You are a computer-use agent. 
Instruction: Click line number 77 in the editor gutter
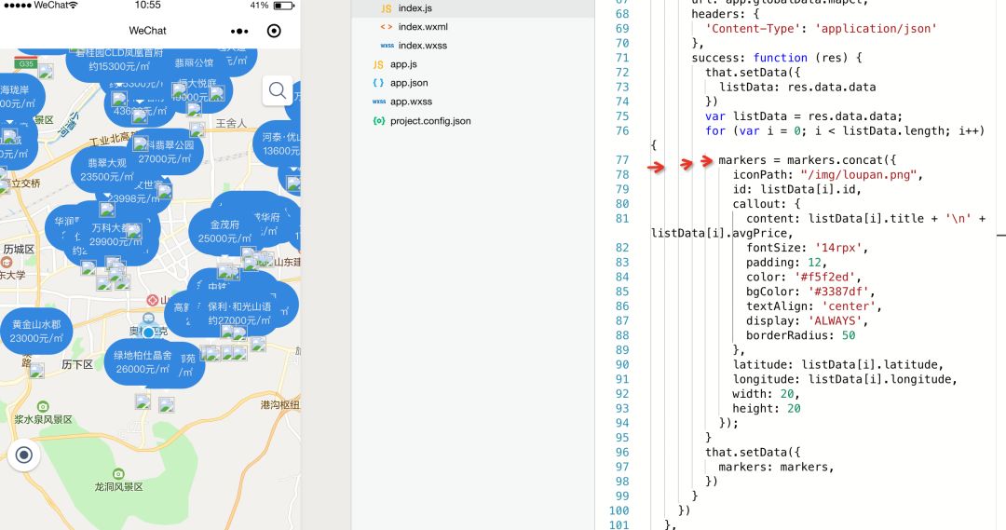[x=622, y=160]
